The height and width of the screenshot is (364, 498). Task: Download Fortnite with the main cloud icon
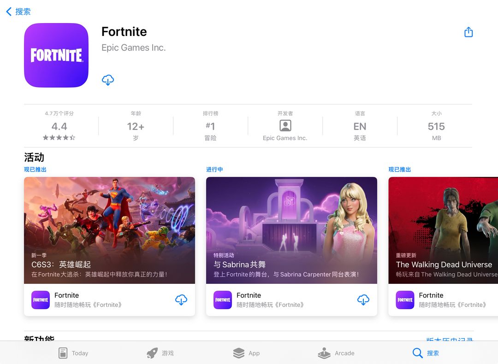click(x=107, y=80)
